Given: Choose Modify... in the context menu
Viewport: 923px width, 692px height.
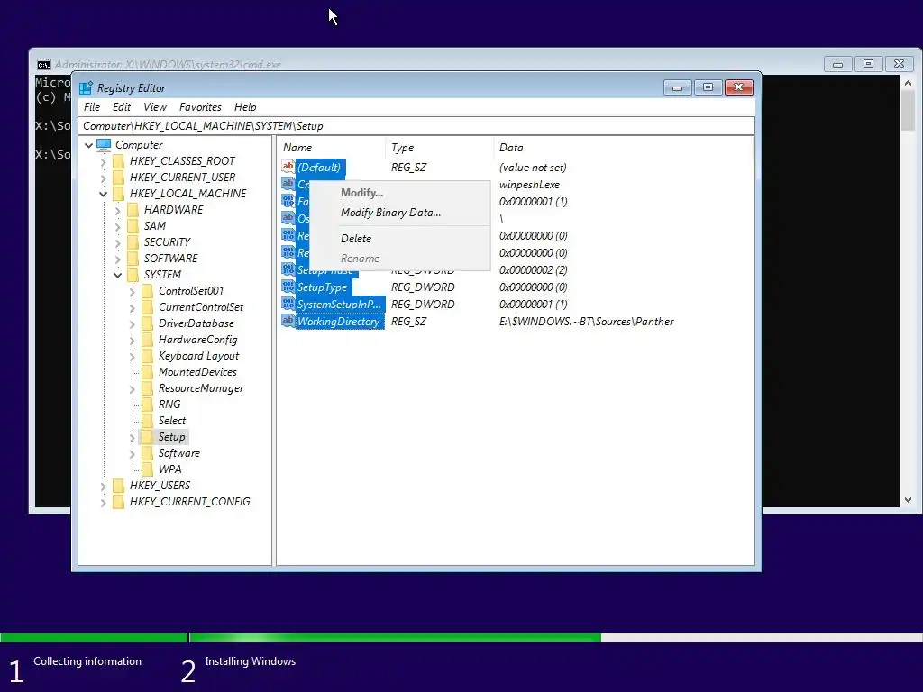Looking at the screenshot, I should pos(399,193).
